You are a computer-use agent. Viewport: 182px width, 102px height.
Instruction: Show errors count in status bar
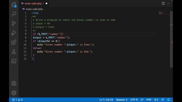(15, 100)
